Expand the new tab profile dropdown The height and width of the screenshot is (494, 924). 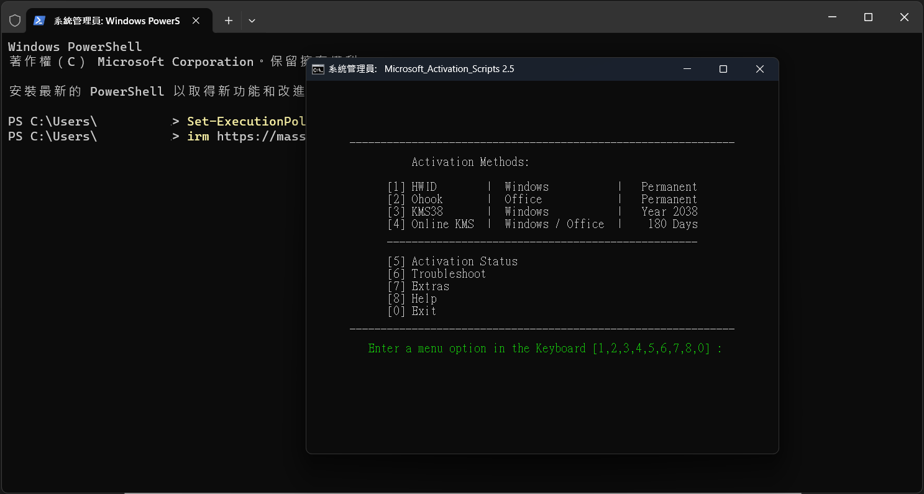[252, 21]
